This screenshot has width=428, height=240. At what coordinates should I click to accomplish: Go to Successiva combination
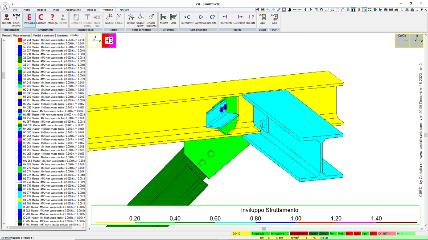[201, 20]
